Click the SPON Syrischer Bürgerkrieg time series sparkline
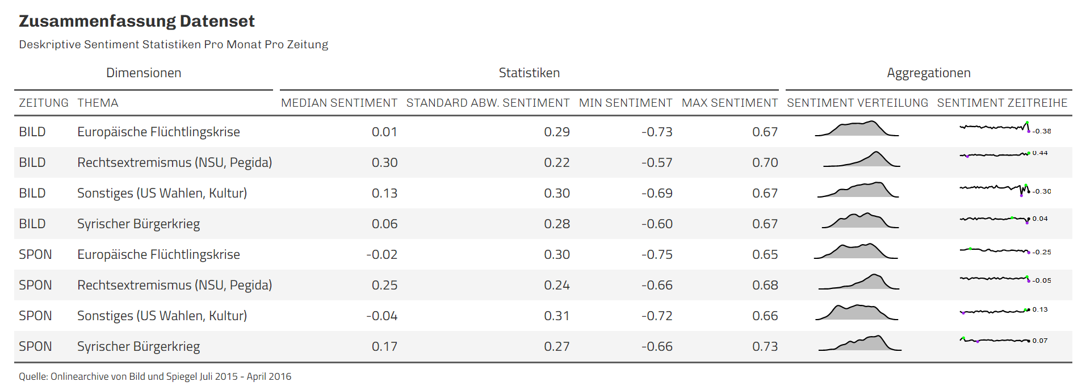Image resolution: width=1082 pixels, height=390 pixels. pos(995,341)
